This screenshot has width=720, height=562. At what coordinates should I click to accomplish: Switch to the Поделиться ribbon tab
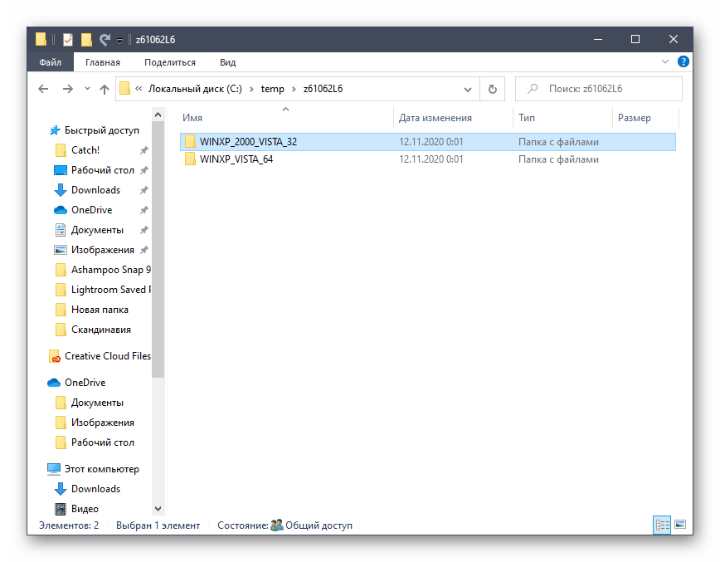[170, 62]
